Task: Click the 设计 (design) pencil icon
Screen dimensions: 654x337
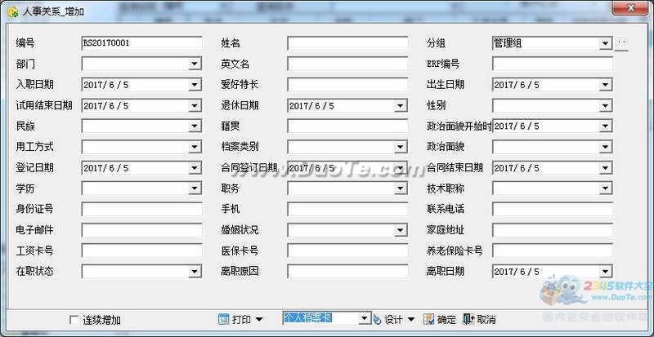Action: 377,319
